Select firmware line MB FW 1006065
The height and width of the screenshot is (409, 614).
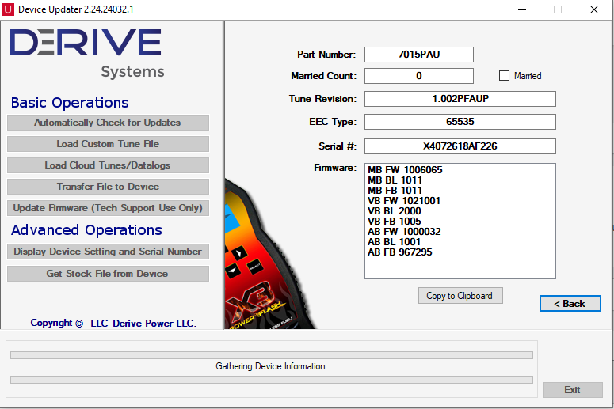pyautogui.click(x=405, y=170)
